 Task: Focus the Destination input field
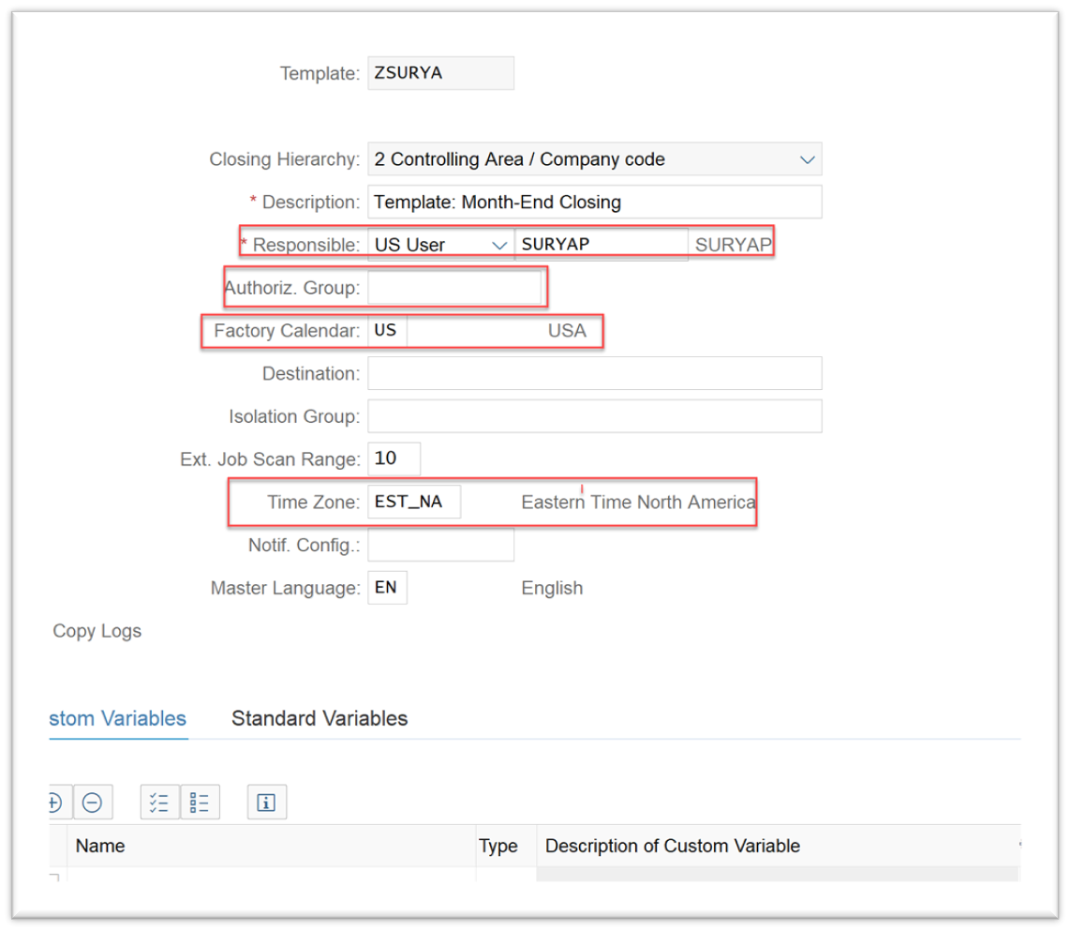click(594, 373)
